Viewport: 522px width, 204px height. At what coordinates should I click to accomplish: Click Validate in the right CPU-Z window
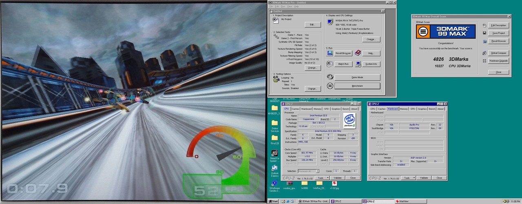click(424, 178)
